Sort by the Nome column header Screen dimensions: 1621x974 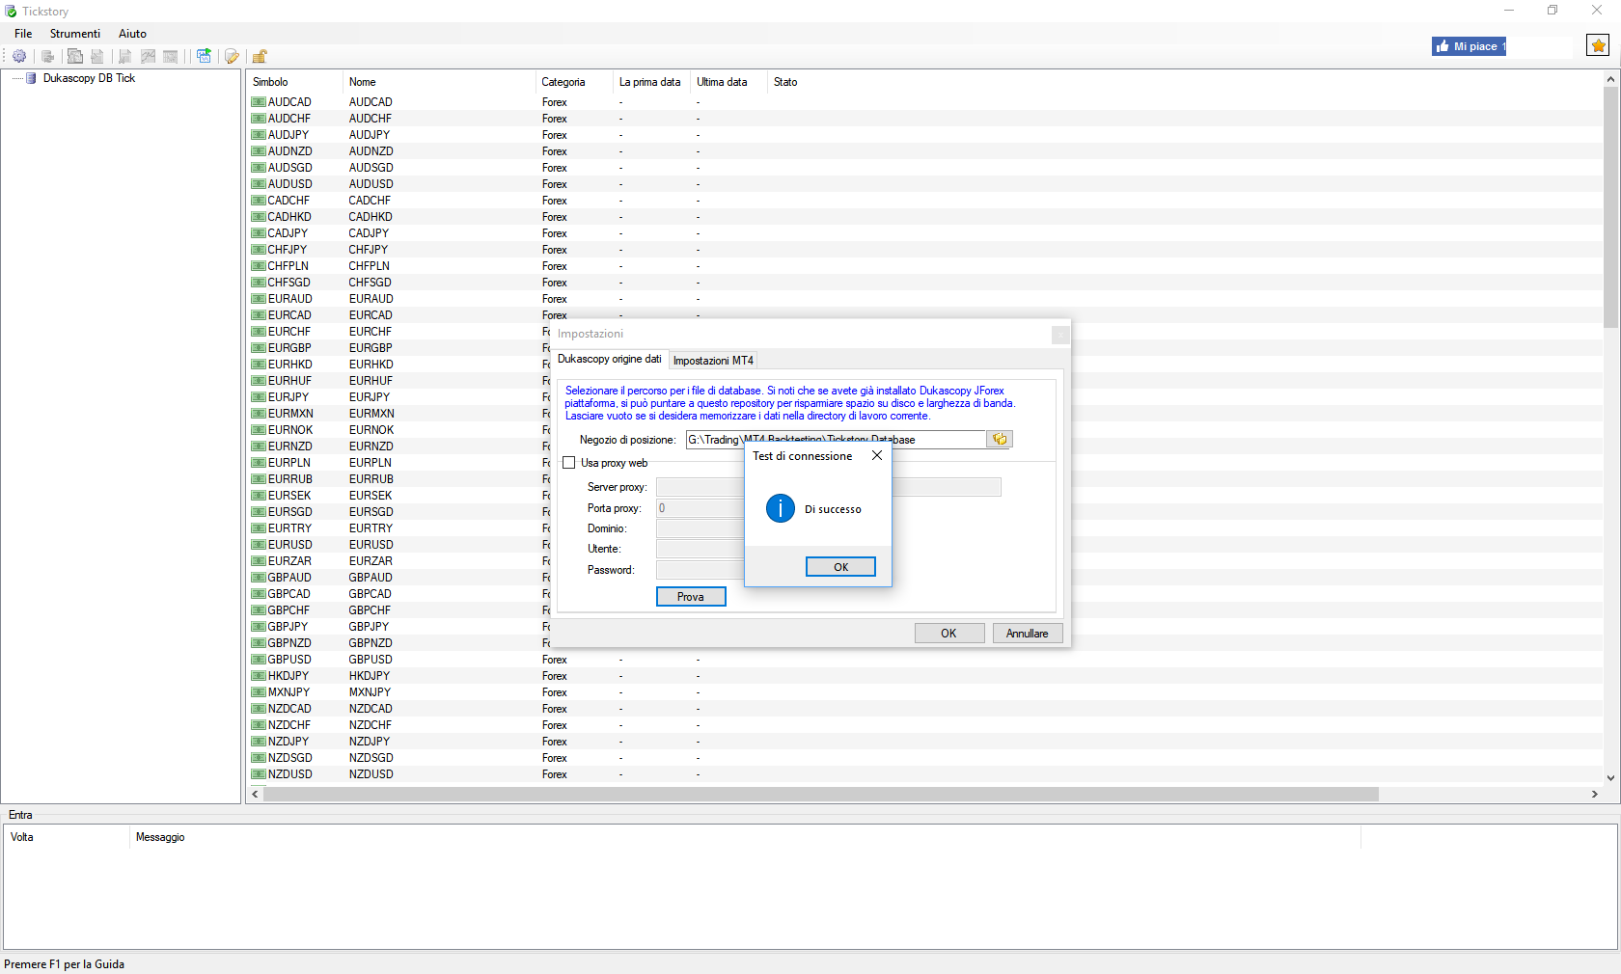[x=439, y=82]
